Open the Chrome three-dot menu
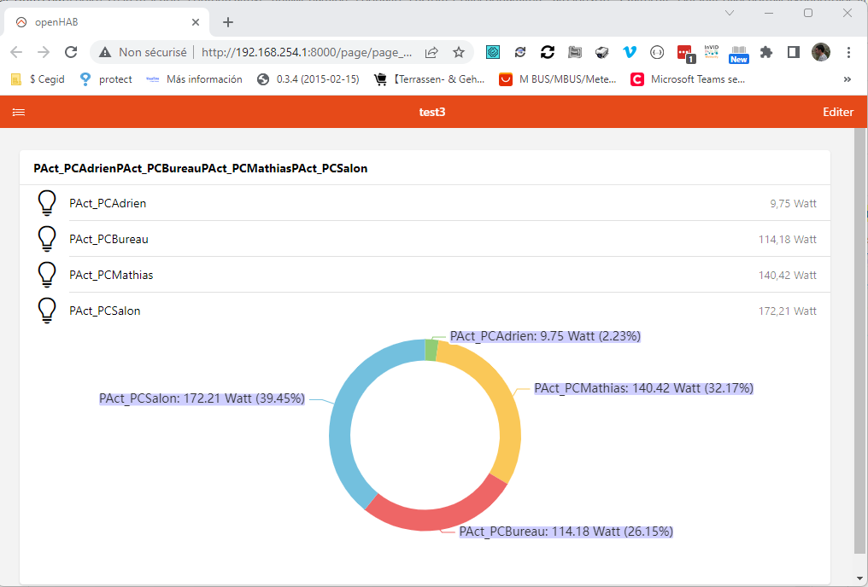Screen dimensions: 868x587 (x=848, y=52)
